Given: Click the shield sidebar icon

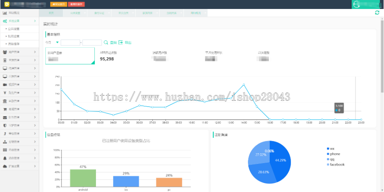Looking at the screenshot, I should click(5, 125).
